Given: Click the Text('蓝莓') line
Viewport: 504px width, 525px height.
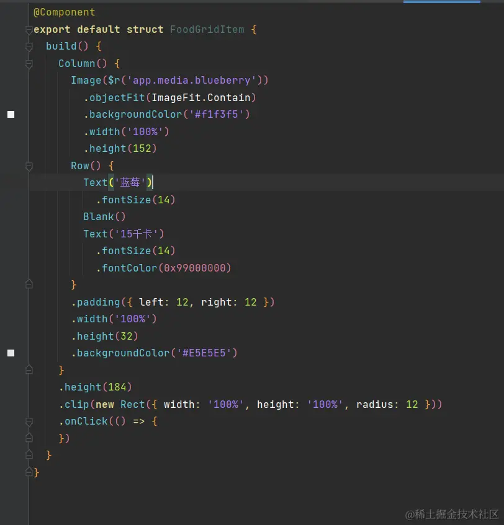Looking at the screenshot, I should coord(118,183).
